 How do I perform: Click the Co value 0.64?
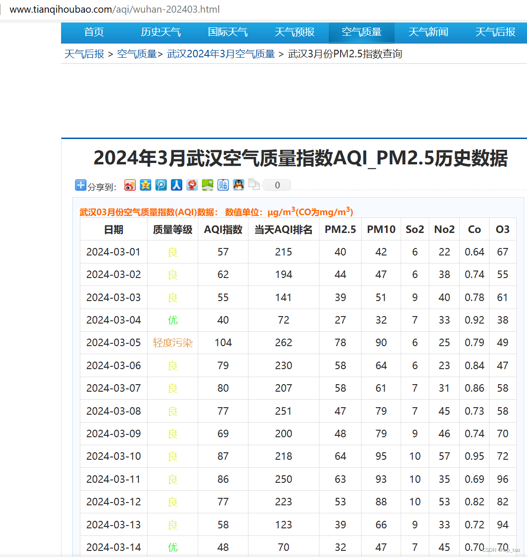click(x=474, y=252)
